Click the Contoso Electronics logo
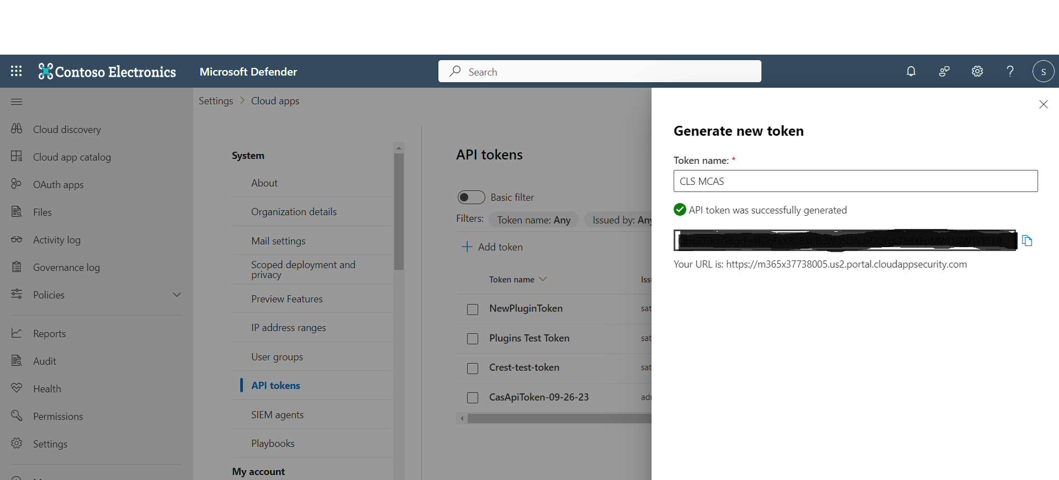Image resolution: width=1059 pixels, height=480 pixels. [x=107, y=72]
